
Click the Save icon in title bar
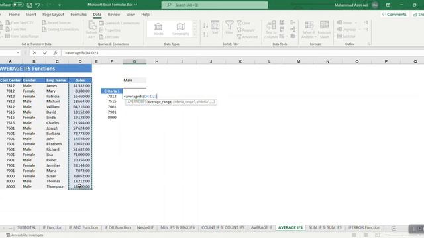point(29,5)
